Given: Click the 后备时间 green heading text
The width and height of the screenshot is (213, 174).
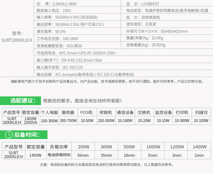Looking at the screenshot, I should 26,135.
